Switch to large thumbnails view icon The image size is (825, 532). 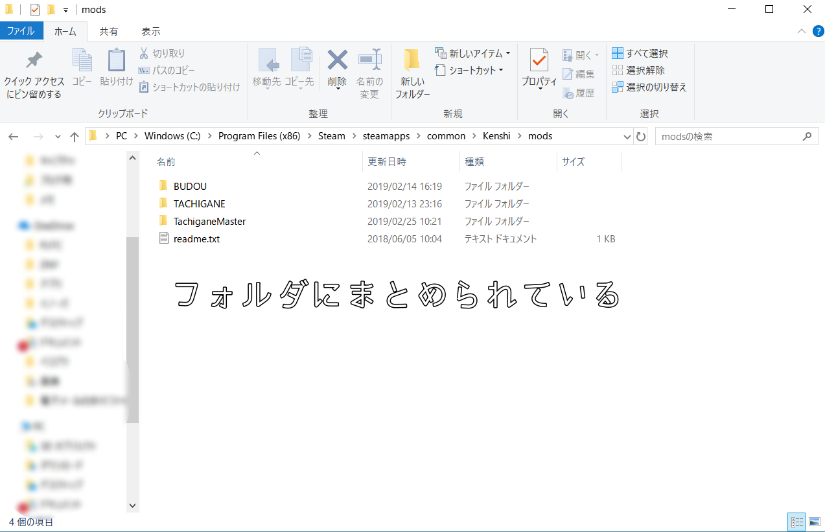point(814,522)
